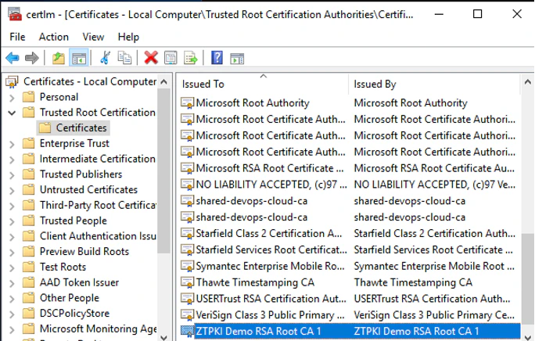The width and height of the screenshot is (535, 341).
Task: Expand the Enterprise Trust node
Action: 12,145
